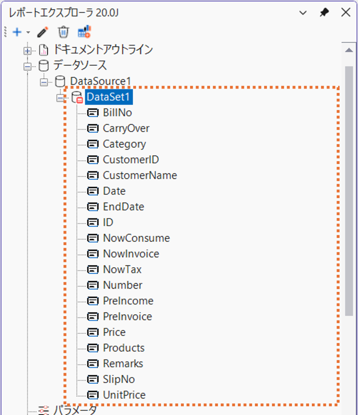Collapse the DataSource1 node
Viewport: 358px width, 415px height.
[43, 82]
